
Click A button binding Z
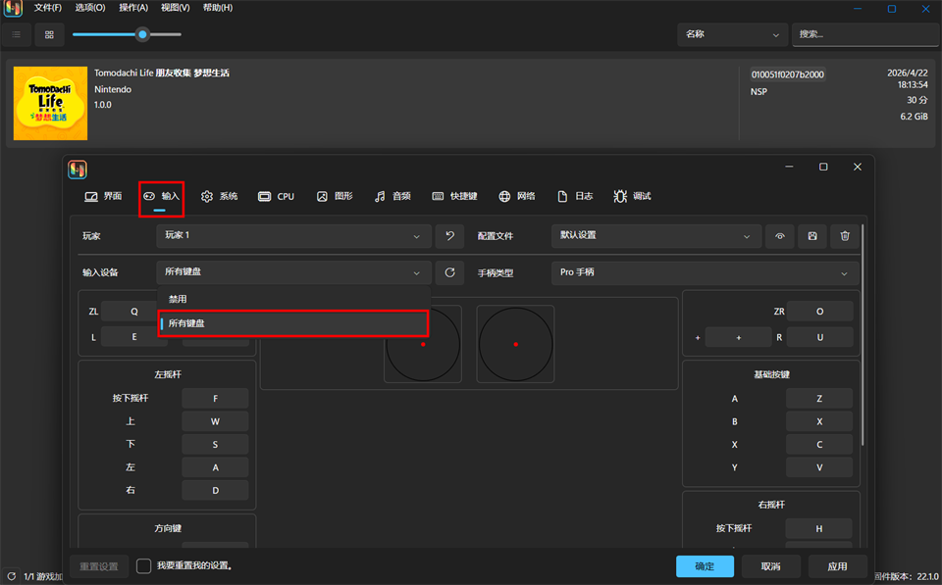coord(819,399)
